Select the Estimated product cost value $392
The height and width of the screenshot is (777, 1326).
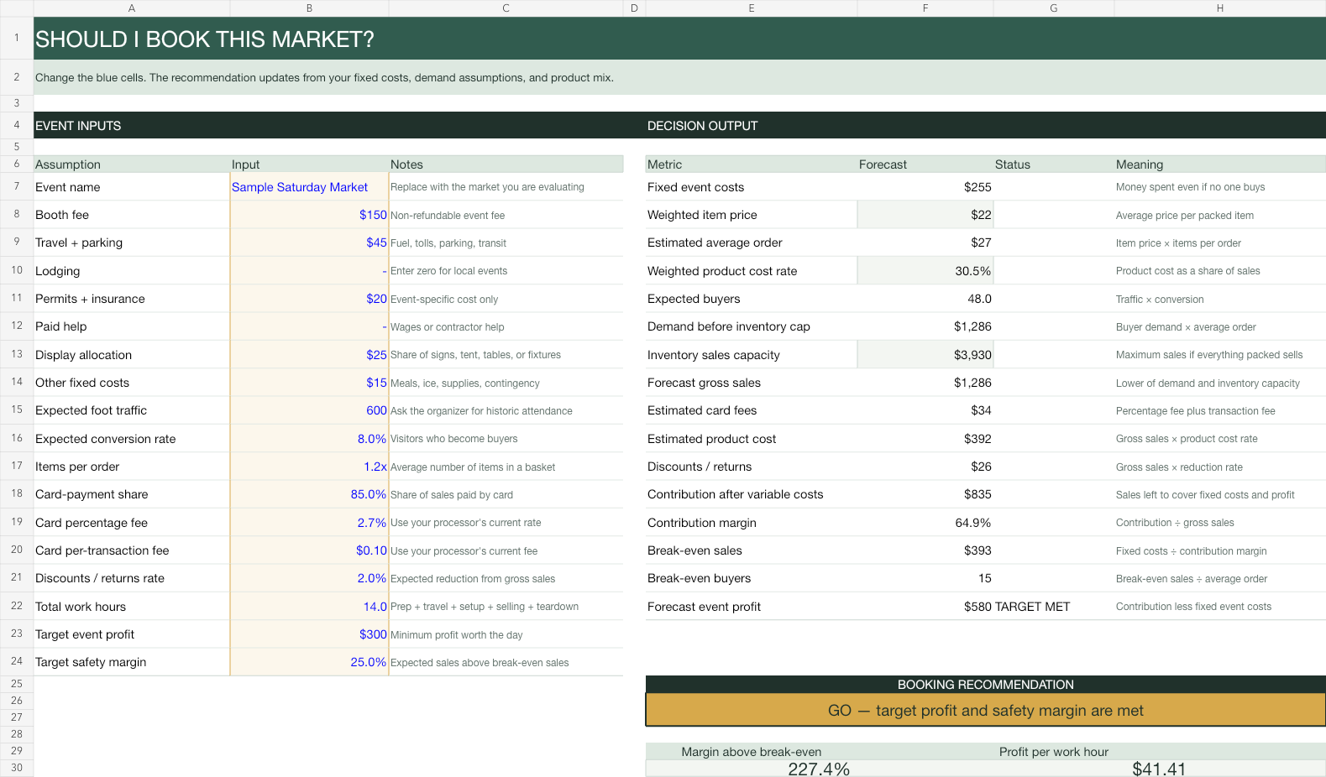click(925, 439)
